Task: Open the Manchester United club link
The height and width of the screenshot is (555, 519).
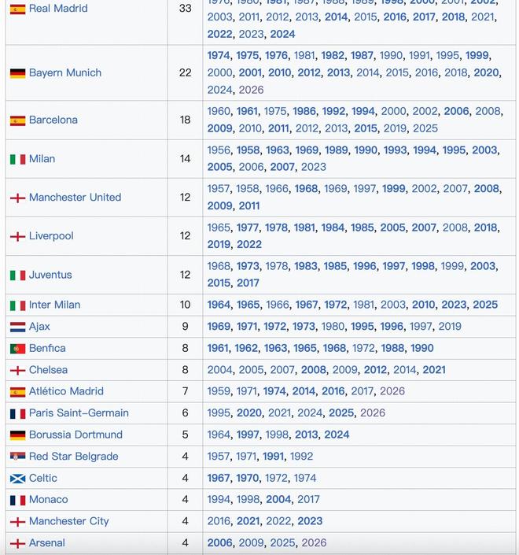Action: [x=75, y=198]
